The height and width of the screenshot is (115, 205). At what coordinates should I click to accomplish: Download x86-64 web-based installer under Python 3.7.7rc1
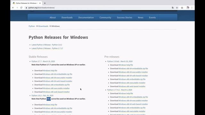(x=133, y=104)
